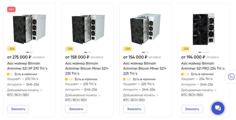The width and height of the screenshot is (236, 120).
Task: Click -33% discount badge on S21 PRO card
Action: click(x=185, y=49)
